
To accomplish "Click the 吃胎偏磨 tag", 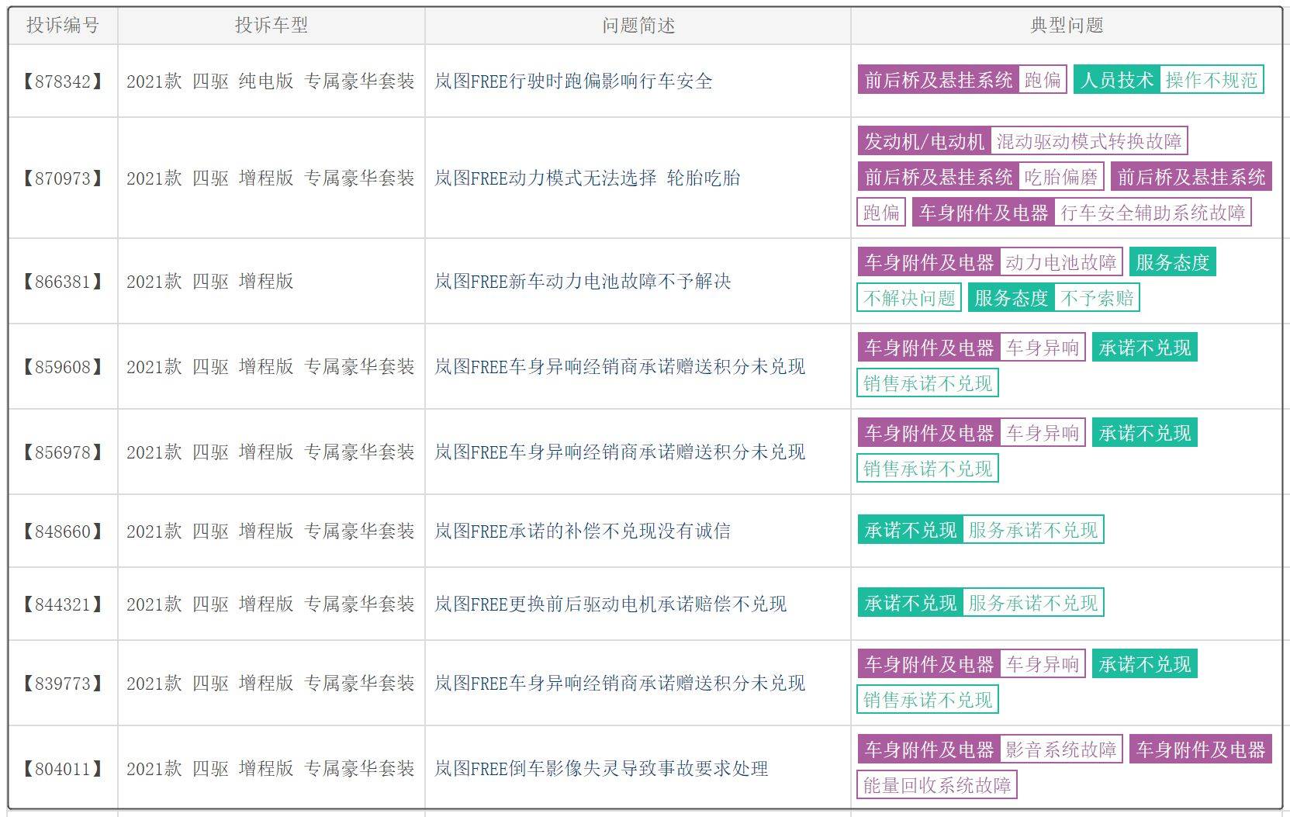I will (x=1060, y=177).
